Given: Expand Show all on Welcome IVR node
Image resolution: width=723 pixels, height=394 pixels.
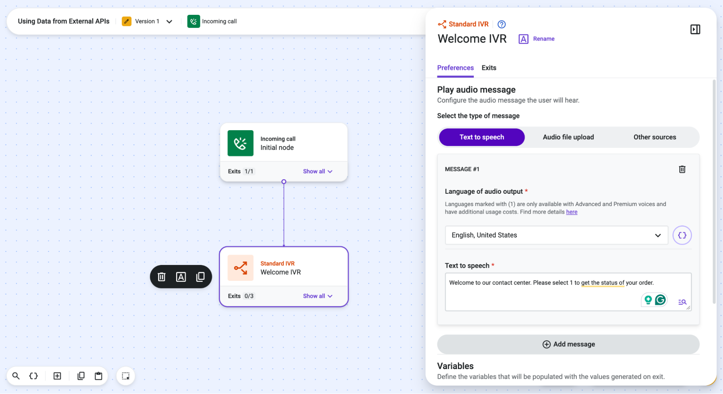Looking at the screenshot, I should 318,296.
